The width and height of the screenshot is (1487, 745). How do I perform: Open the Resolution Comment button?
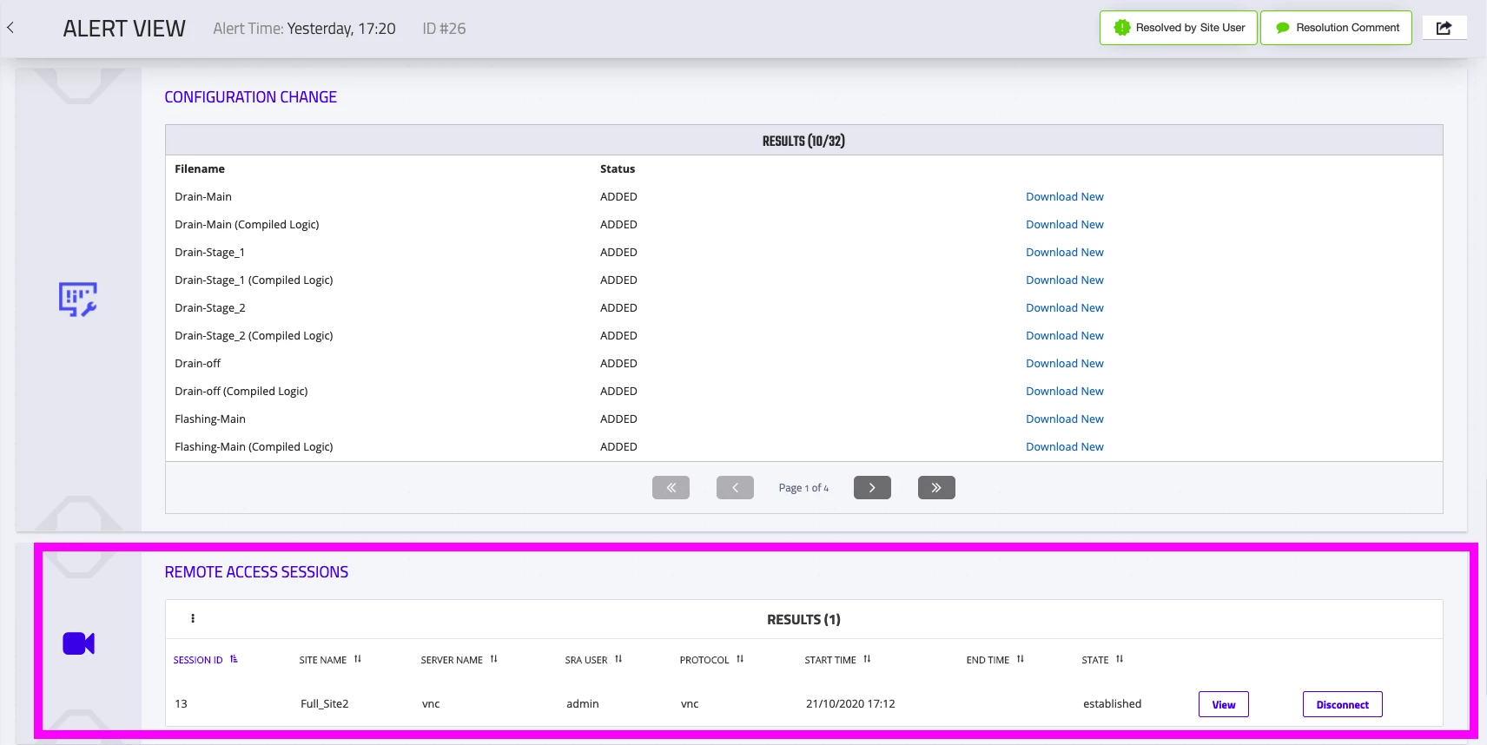pyautogui.click(x=1336, y=28)
